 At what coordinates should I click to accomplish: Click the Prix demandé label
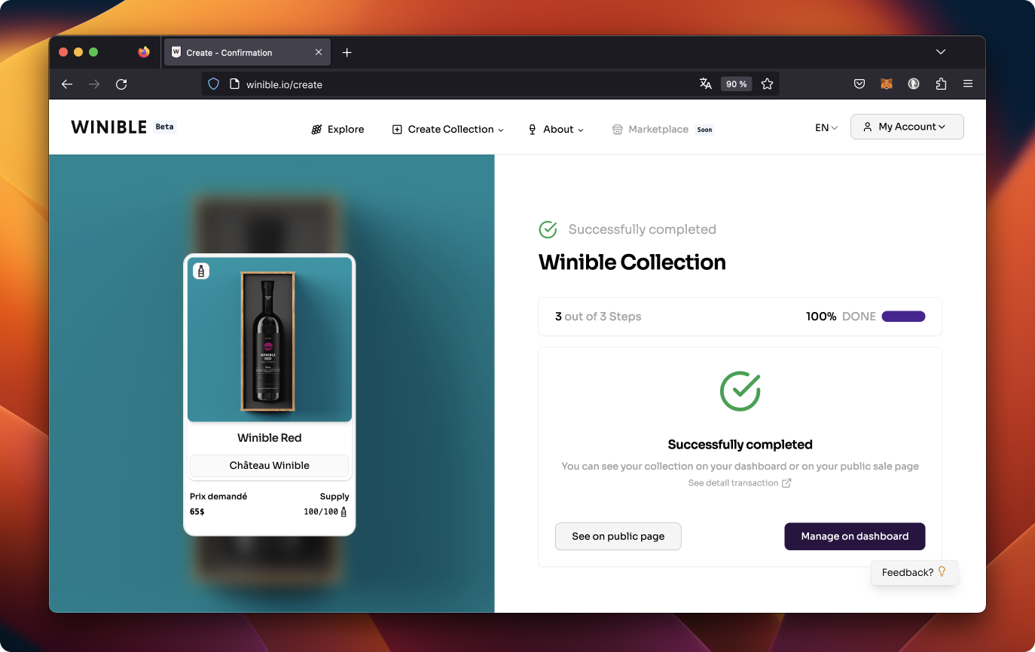(x=218, y=497)
